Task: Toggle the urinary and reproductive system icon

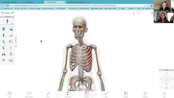Action: pos(11,42)
